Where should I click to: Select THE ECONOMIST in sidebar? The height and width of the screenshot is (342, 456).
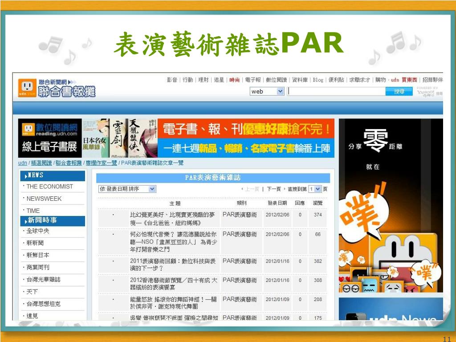(50, 187)
